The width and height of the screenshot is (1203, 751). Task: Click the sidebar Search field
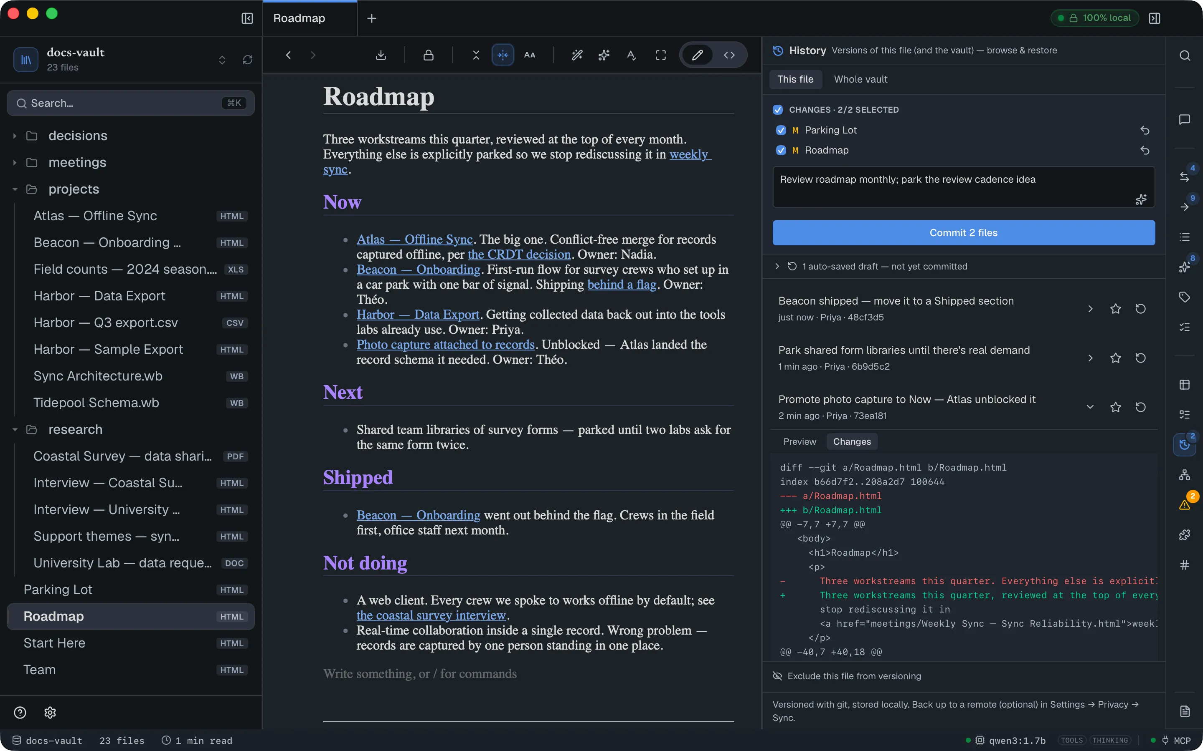click(x=131, y=103)
